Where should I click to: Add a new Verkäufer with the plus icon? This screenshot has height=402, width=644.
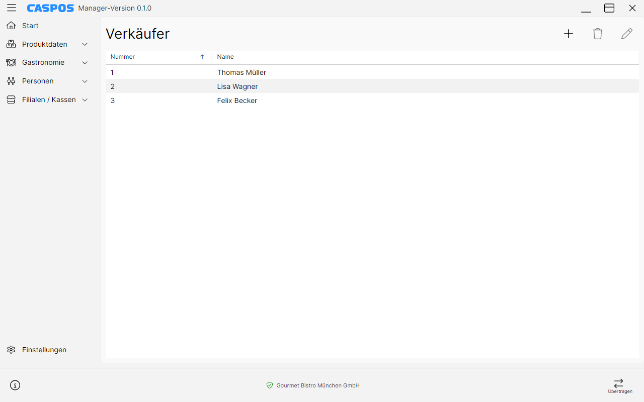point(569,34)
